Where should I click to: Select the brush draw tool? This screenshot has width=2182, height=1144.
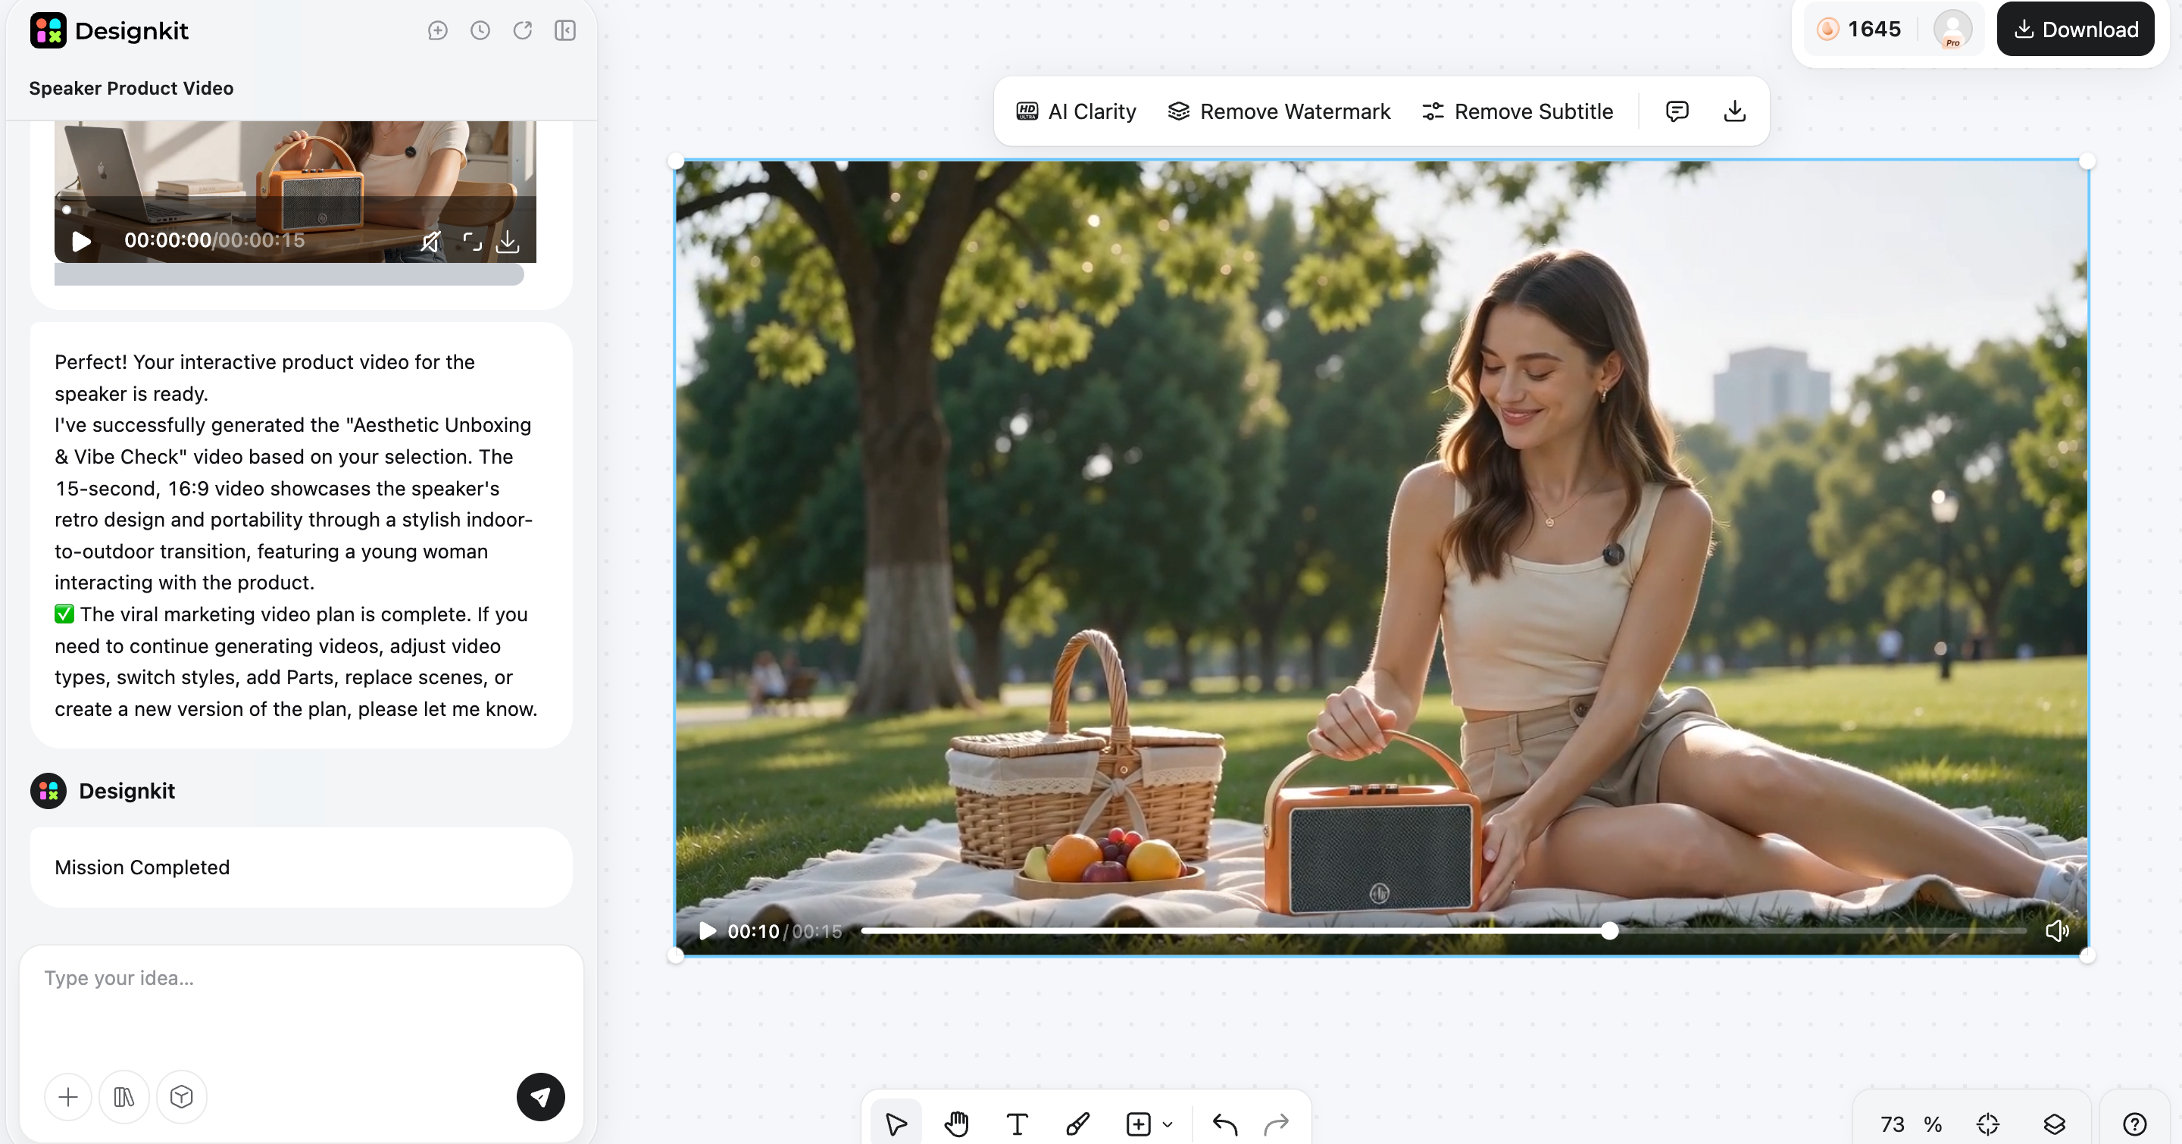(1077, 1124)
